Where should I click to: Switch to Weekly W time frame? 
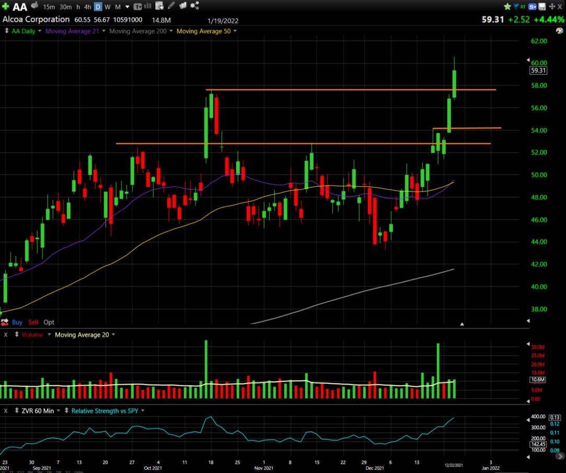pos(107,7)
